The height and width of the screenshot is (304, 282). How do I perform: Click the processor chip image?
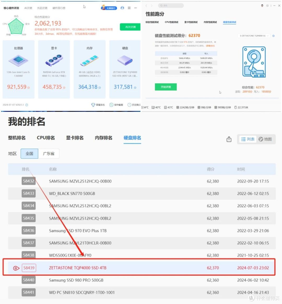18,60
